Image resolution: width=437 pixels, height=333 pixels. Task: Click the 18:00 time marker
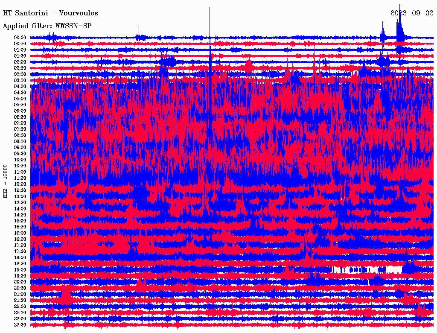pos(20,258)
